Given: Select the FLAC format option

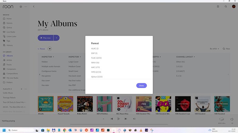Looking at the screenshot, I should (96, 58).
